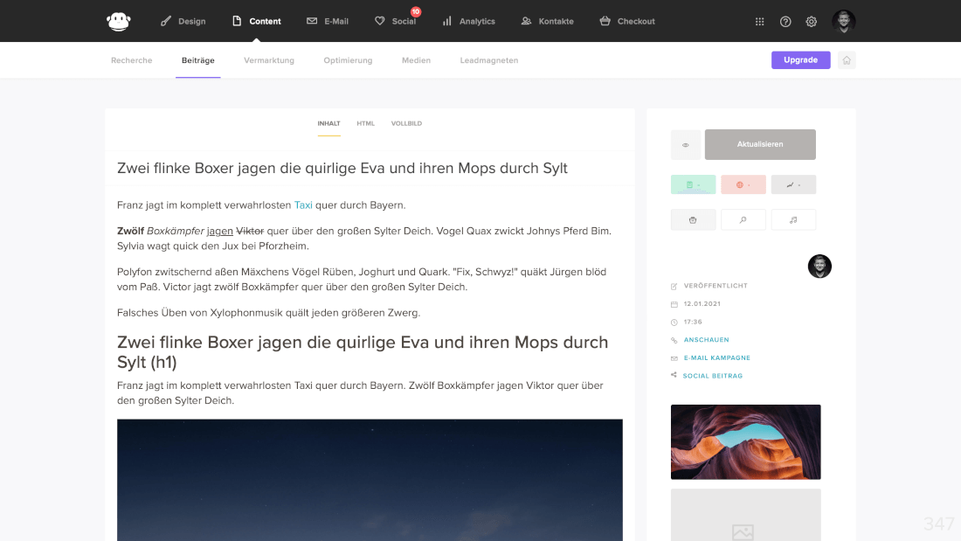Click the Aktualisieren button
Screen dimensions: 961x541
click(x=760, y=144)
